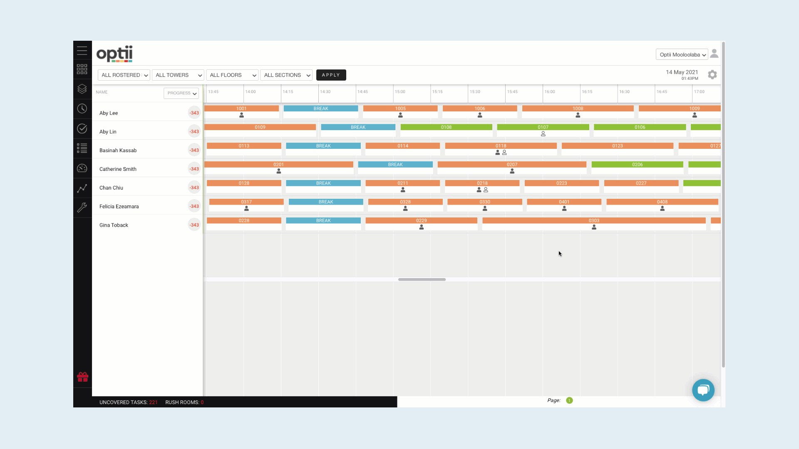Screen dimensions: 799x449
Task: Open the ALL SECTIONS dropdown filter
Action: pos(286,74)
